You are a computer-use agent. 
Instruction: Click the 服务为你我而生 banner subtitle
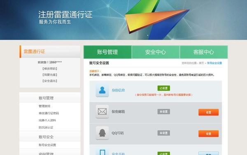(55, 22)
